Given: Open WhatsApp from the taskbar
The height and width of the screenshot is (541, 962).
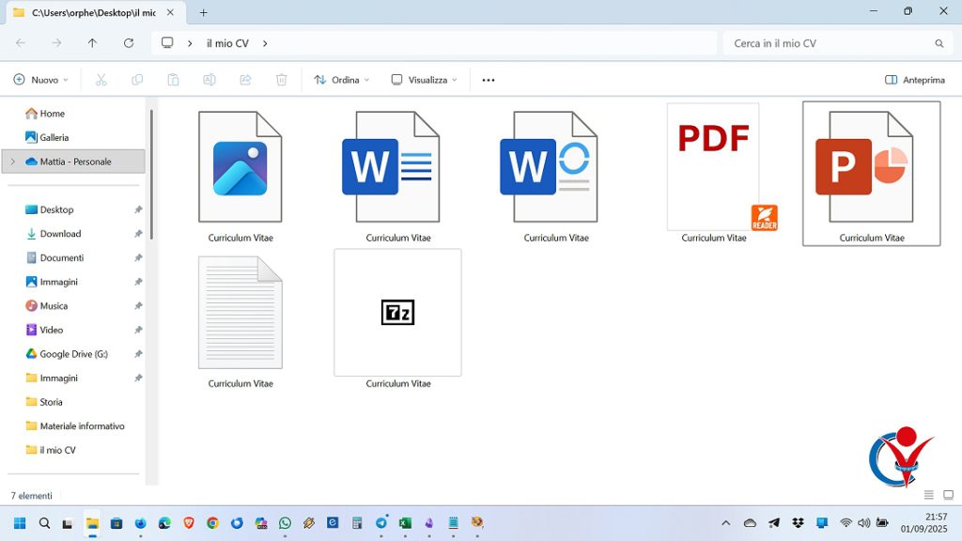Looking at the screenshot, I should point(285,523).
